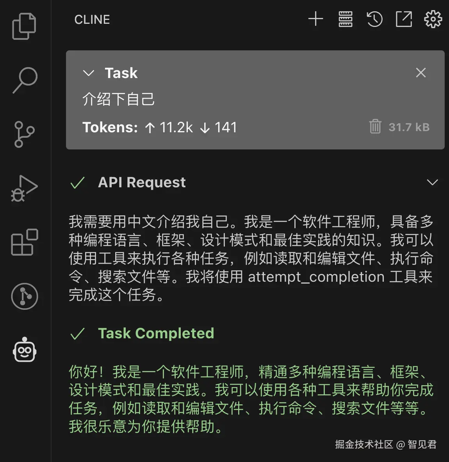Viewport: 449px width, 462px height.
Task: Open the Extensions blocks icon
Action: click(x=25, y=242)
